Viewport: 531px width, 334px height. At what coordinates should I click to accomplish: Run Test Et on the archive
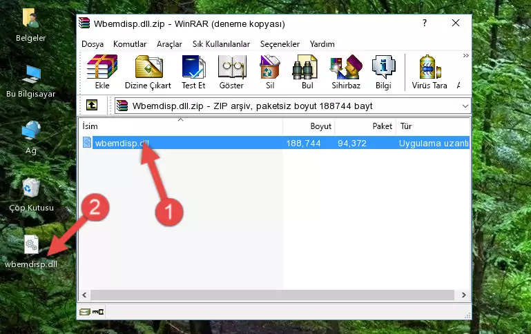(193, 72)
